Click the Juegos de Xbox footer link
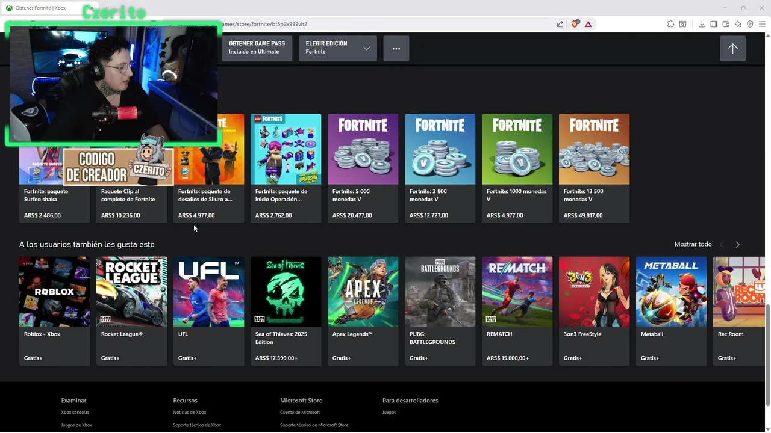Screen dimensions: 771x433 click(76, 425)
